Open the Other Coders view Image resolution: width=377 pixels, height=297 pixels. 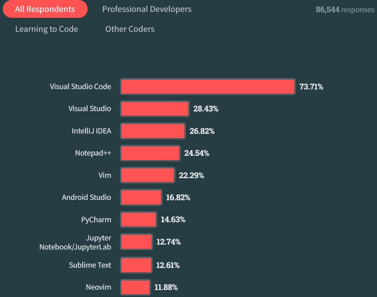[130, 29]
